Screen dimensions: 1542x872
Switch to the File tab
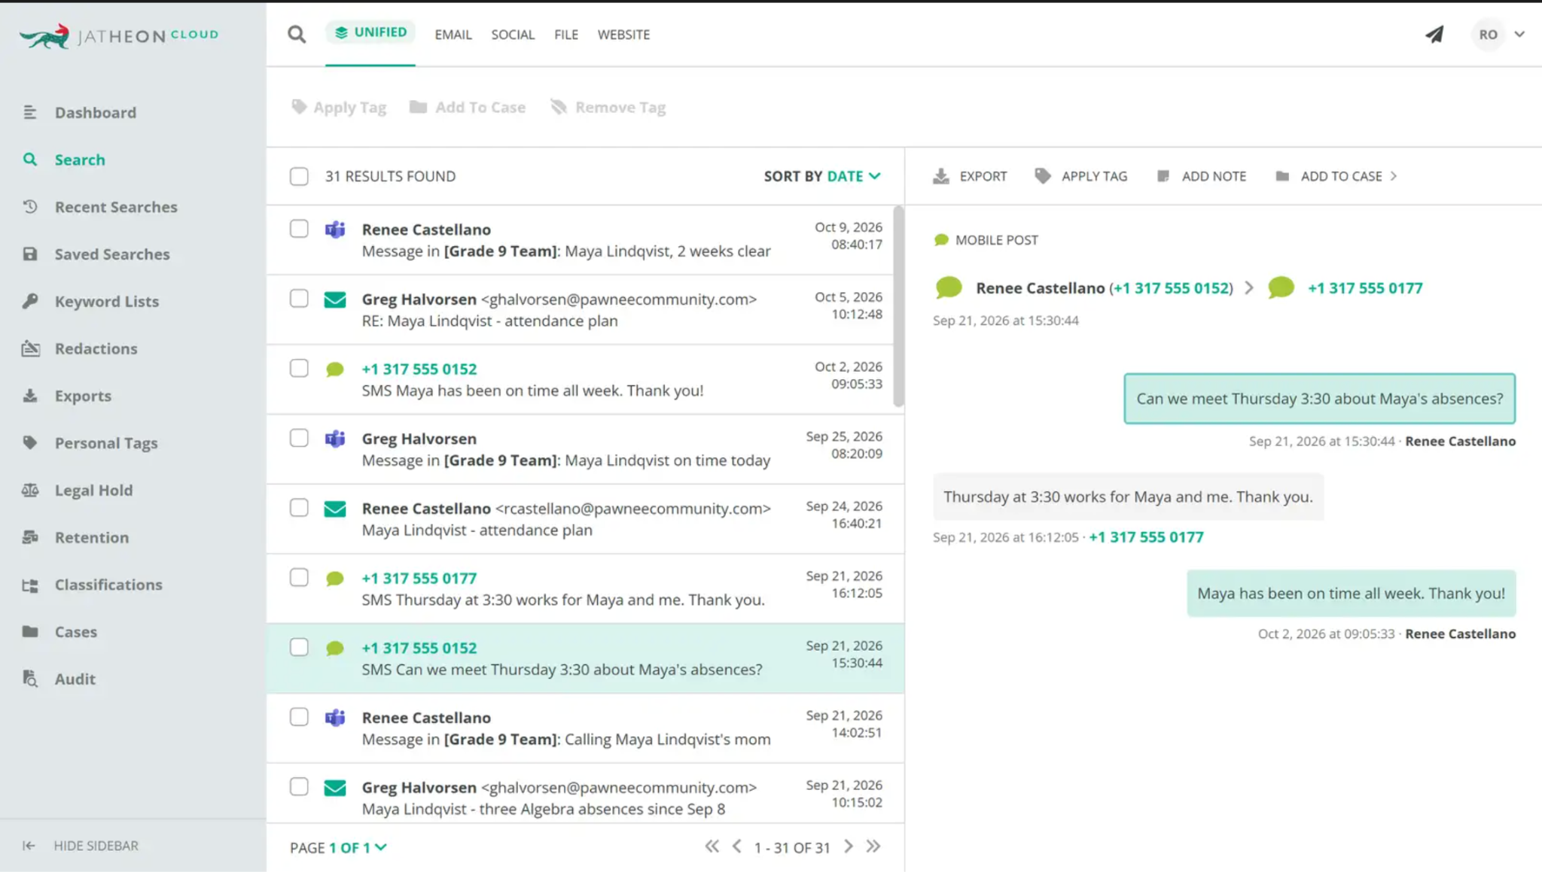(566, 35)
